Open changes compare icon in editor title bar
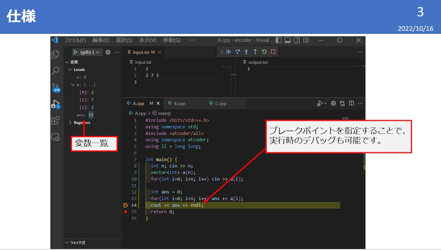This screenshot has width=441, height=250. pos(342,103)
